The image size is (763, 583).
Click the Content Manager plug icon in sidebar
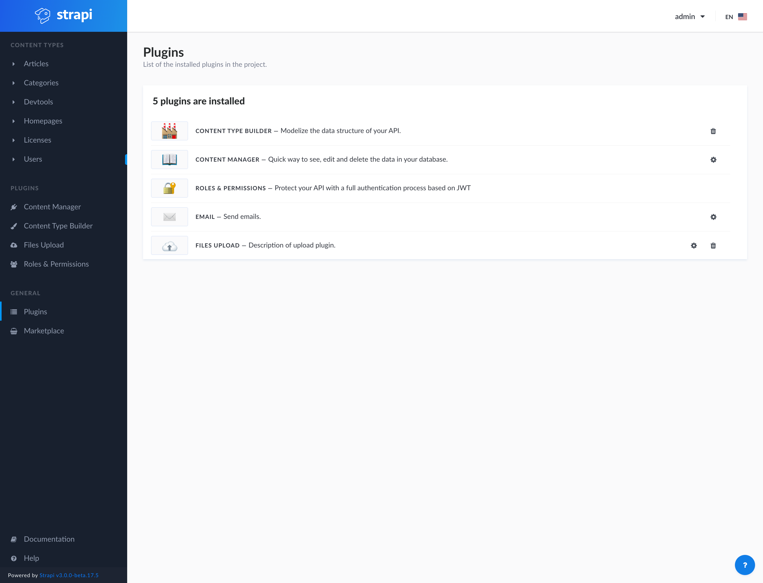(14, 207)
